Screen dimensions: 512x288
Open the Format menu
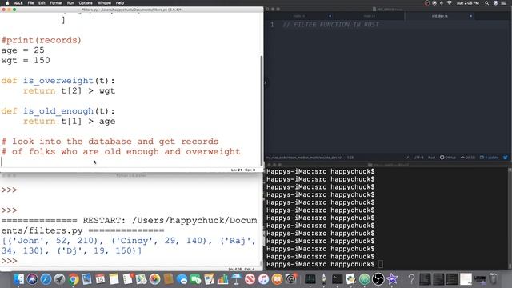[x=56, y=3]
